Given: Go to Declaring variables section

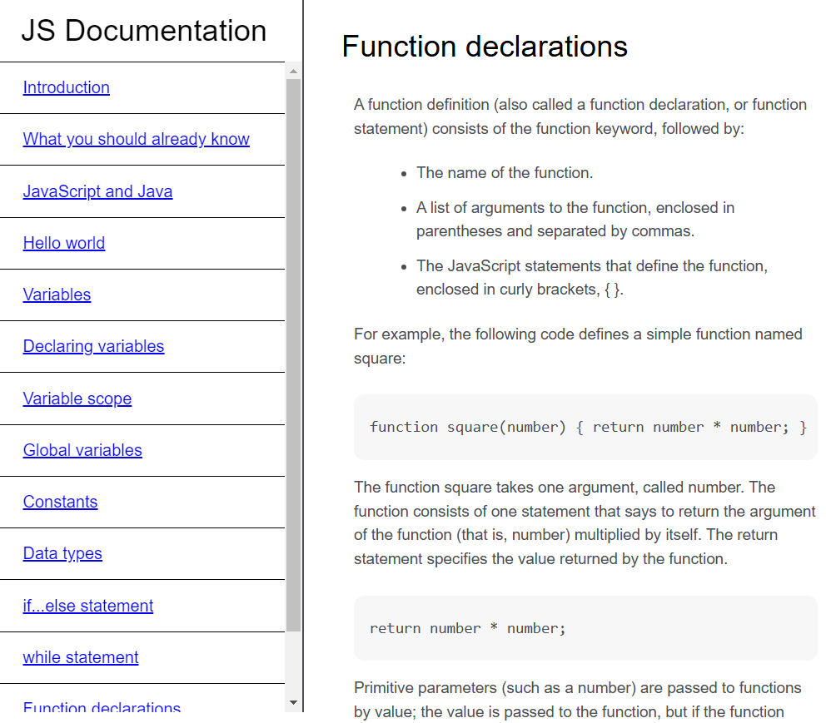Looking at the screenshot, I should click(x=93, y=346).
